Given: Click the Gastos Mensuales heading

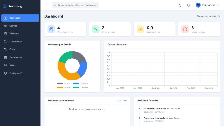Looking at the screenshot, I should pos(117,45).
